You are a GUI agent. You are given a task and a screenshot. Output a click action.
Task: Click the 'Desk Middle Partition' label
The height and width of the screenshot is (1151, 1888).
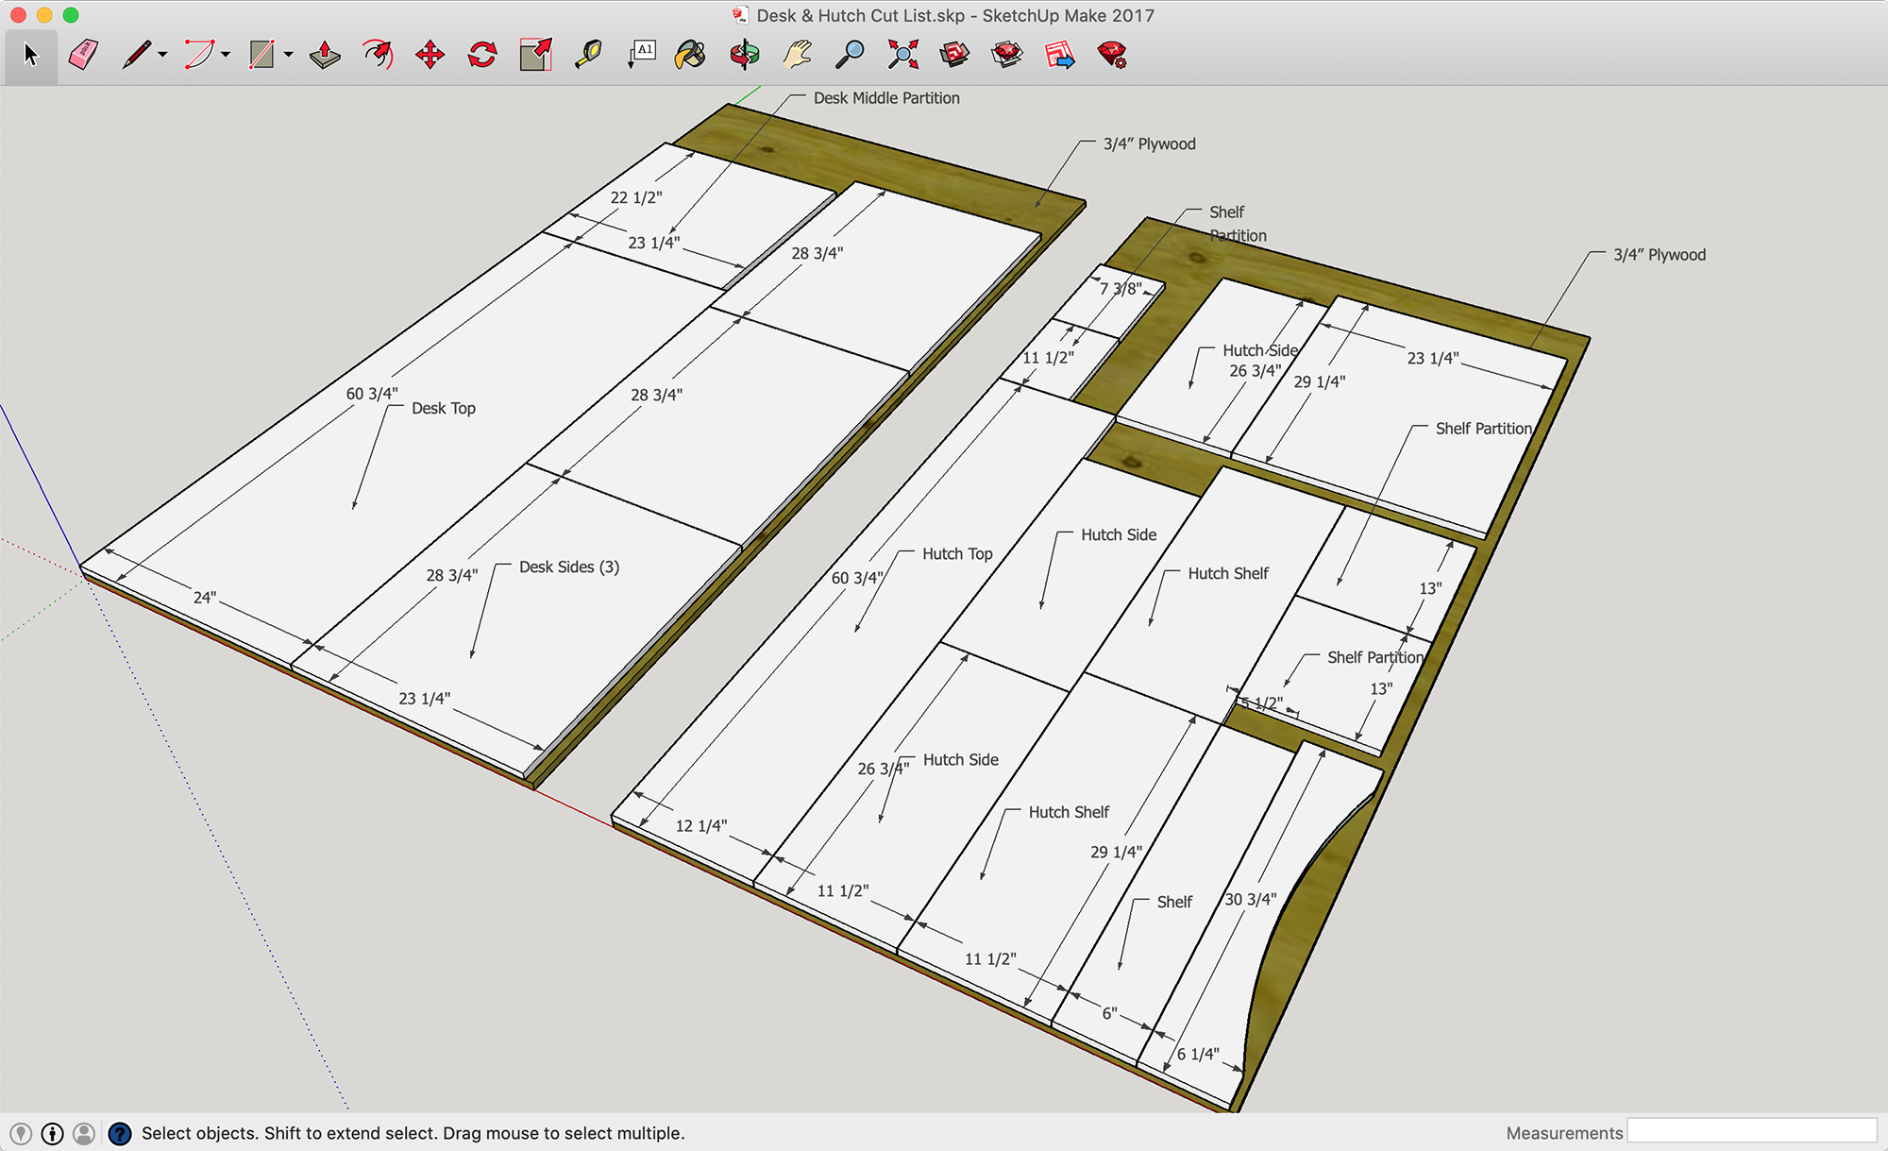click(886, 98)
